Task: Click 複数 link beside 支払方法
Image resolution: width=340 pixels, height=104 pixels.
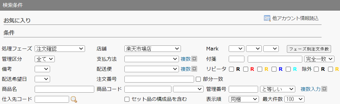Action: tap(185, 59)
